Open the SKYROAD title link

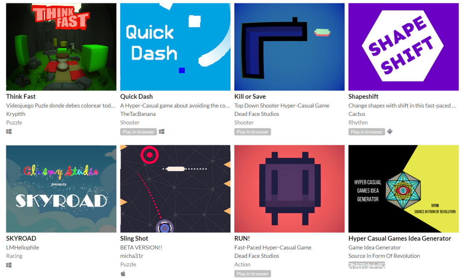pos(21,238)
